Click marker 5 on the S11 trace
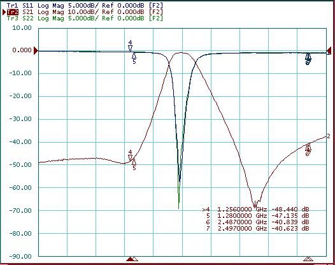335x265 pixels. tap(134, 58)
